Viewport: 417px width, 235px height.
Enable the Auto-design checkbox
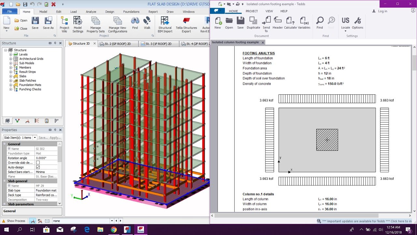tap(38, 167)
